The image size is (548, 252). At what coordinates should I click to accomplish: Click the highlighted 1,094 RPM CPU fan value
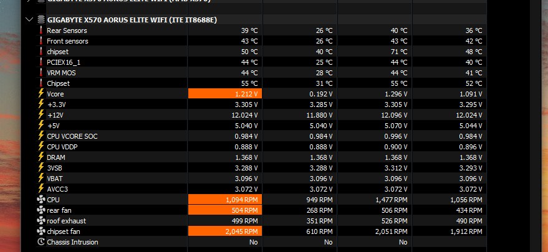coord(225,200)
